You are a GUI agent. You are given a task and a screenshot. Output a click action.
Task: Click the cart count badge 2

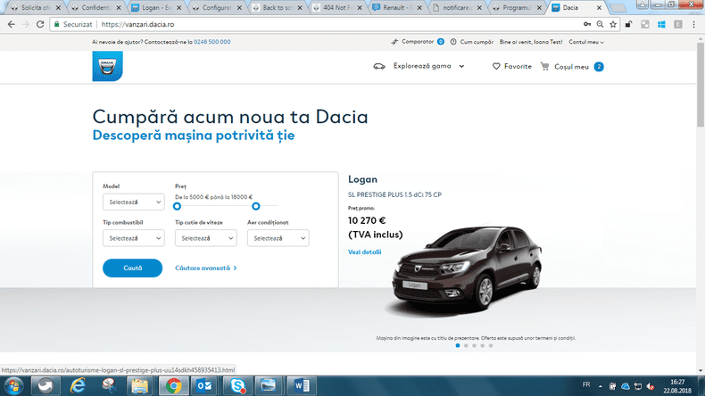point(599,67)
